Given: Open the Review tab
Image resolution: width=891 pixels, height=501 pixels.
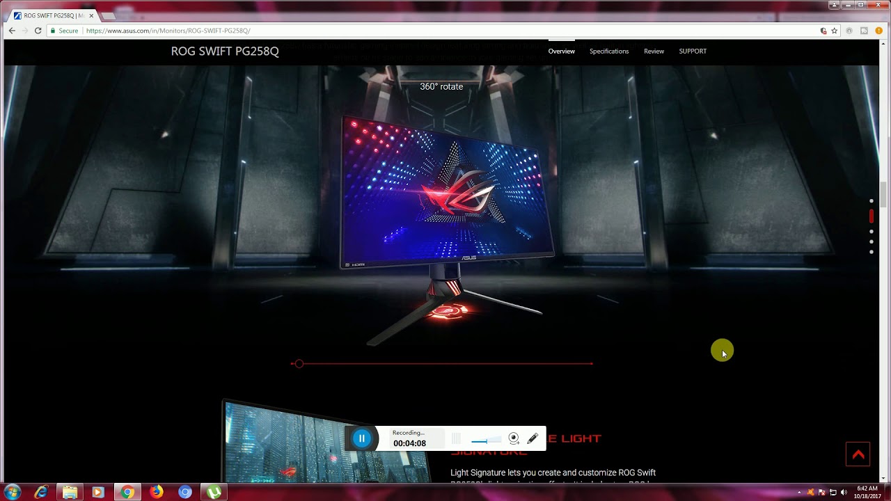Looking at the screenshot, I should (x=654, y=51).
